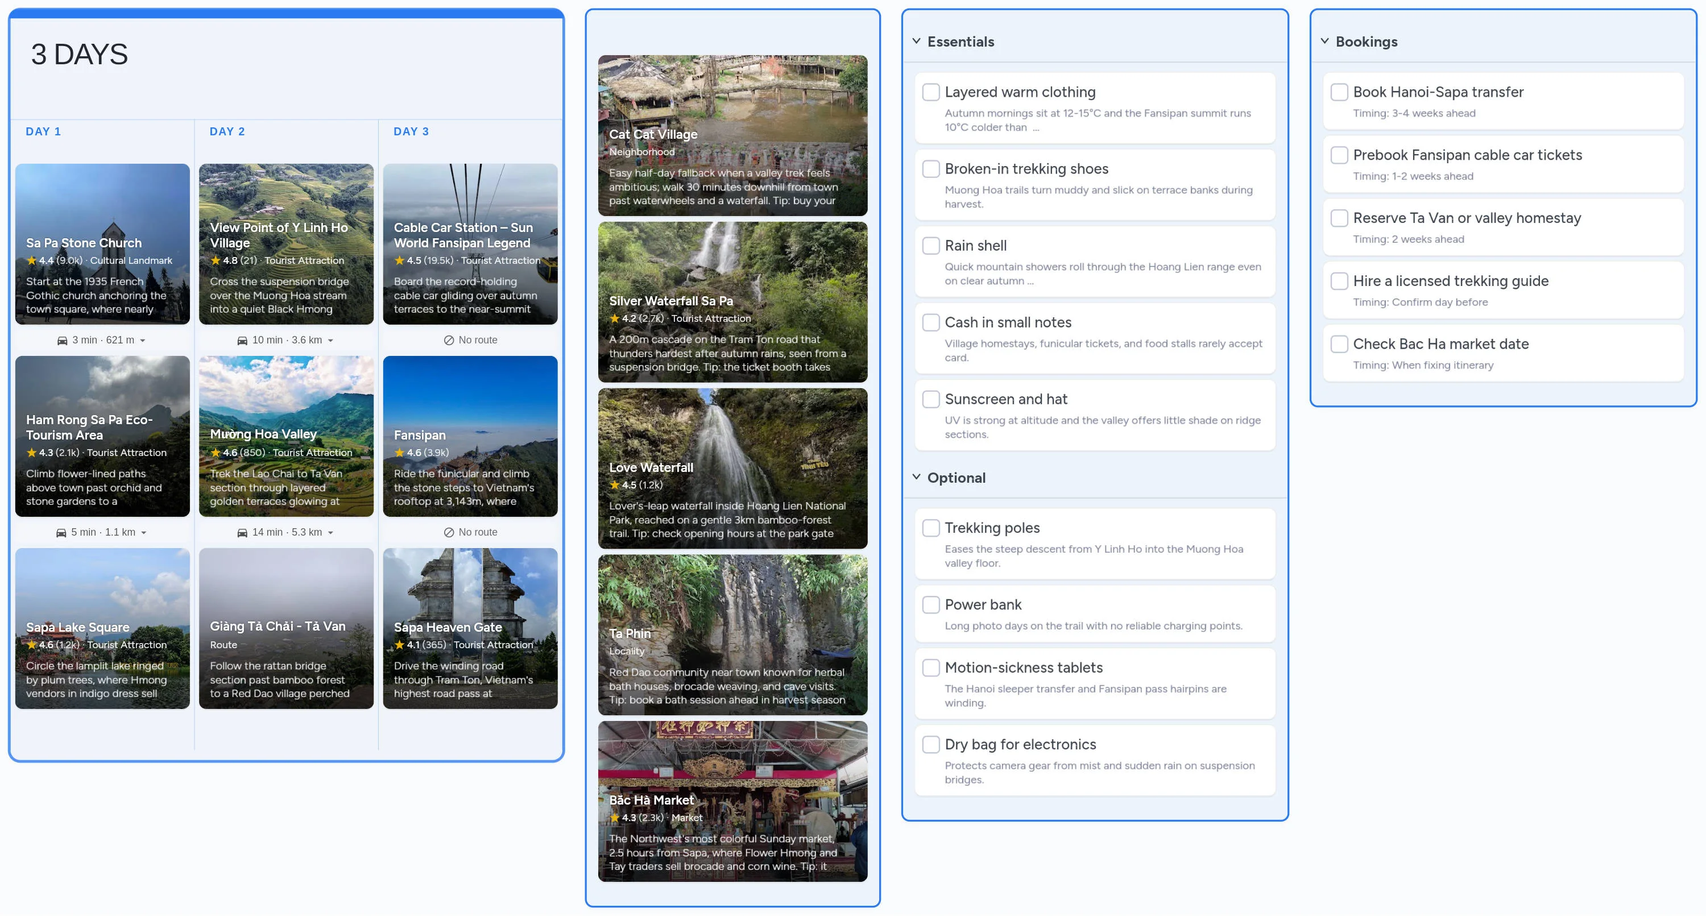
Task: Open Ham Rong Sa Pa Eco-Tourism Area card
Action: point(103,437)
